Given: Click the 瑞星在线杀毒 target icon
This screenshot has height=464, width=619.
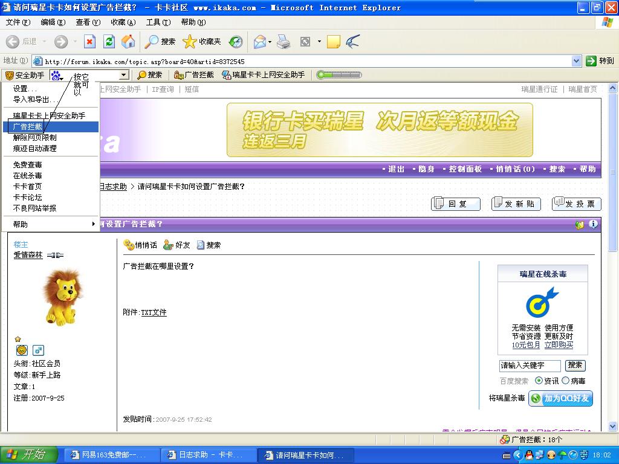Looking at the screenshot, I should click(x=542, y=302).
